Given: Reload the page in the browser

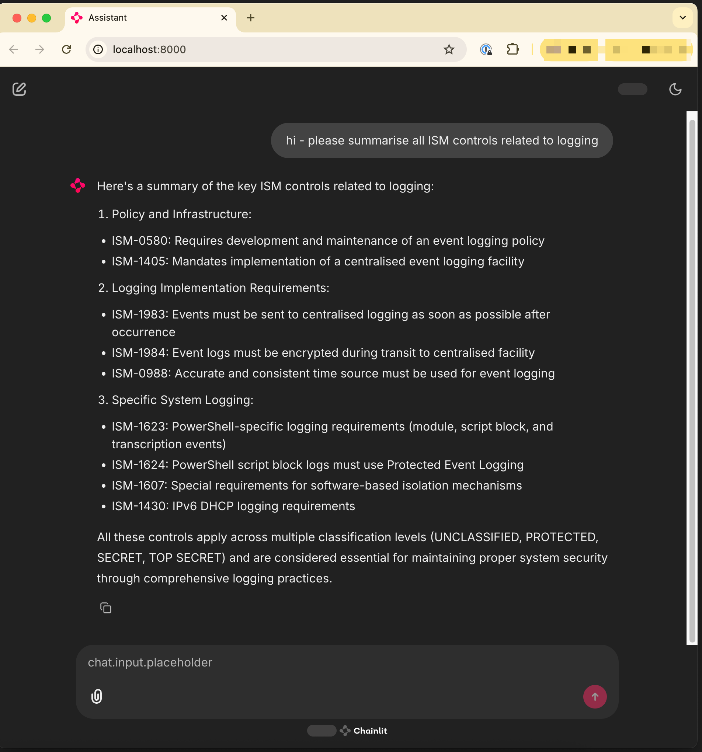Looking at the screenshot, I should (67, 49).
